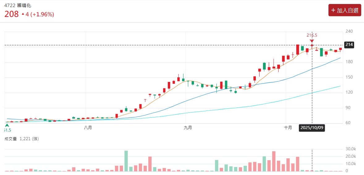The height and width of the screenshot is (175, 364).
Task: Click the +1.96% price change text
Action: coord(43,14)
